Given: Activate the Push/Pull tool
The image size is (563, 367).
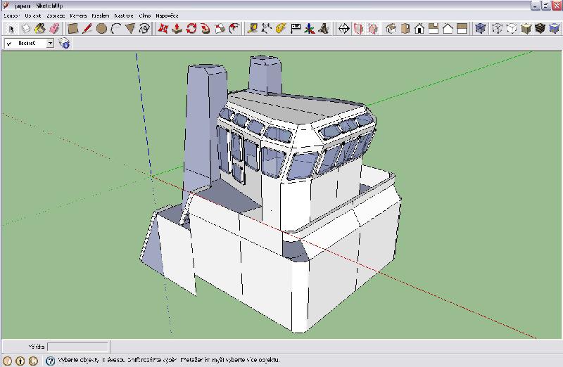Looking at the screenshot, I should click(176, 29).
